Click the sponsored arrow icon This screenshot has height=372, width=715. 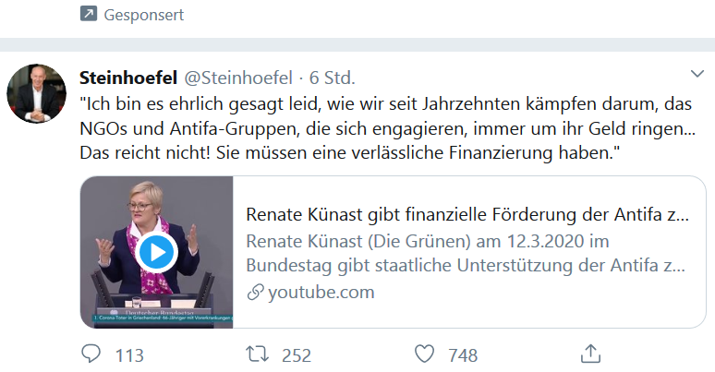(89, 14)
